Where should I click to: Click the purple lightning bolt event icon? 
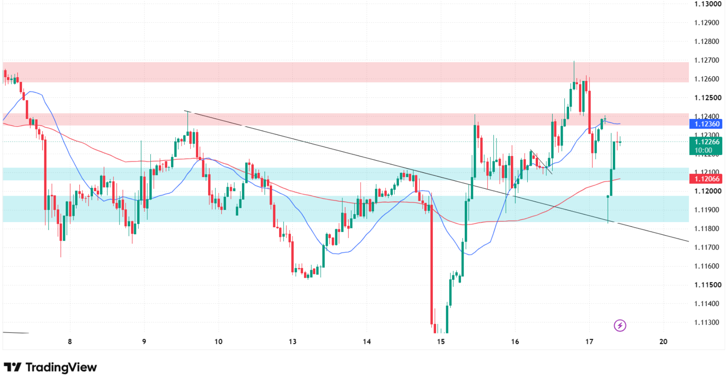click(x=620, y=325)
